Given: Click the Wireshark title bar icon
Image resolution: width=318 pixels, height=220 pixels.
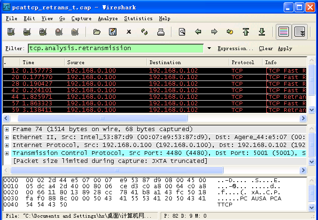Looking at the screenshot, I should (x=7, y=7).
